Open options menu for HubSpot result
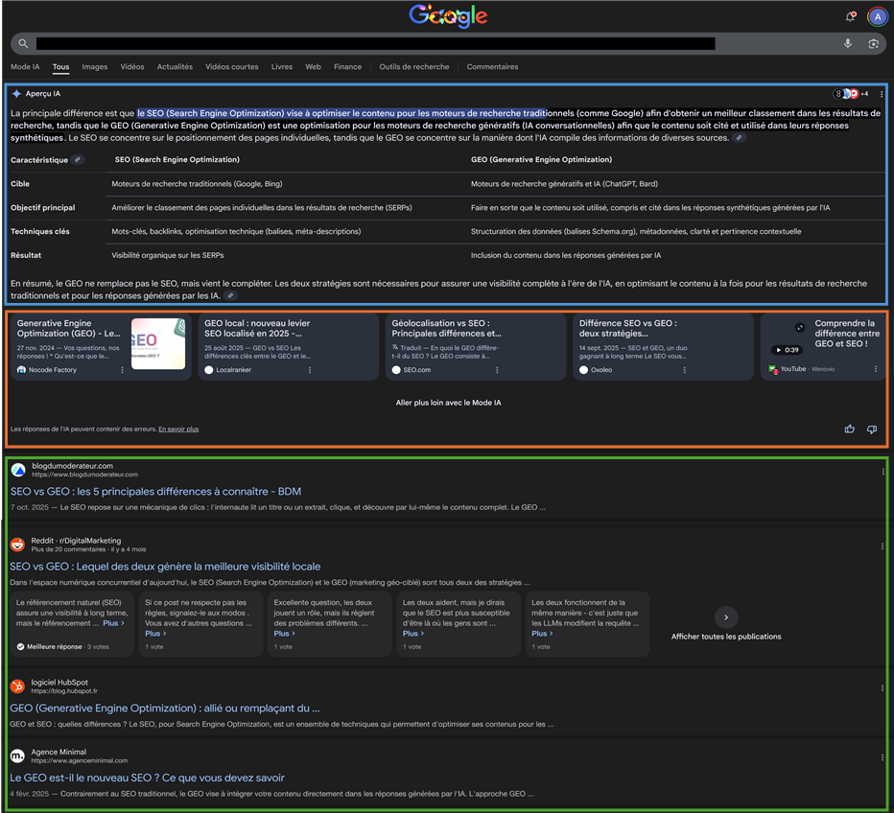The image size is (894, 813). pyautogui.click(x=882, y=687)
